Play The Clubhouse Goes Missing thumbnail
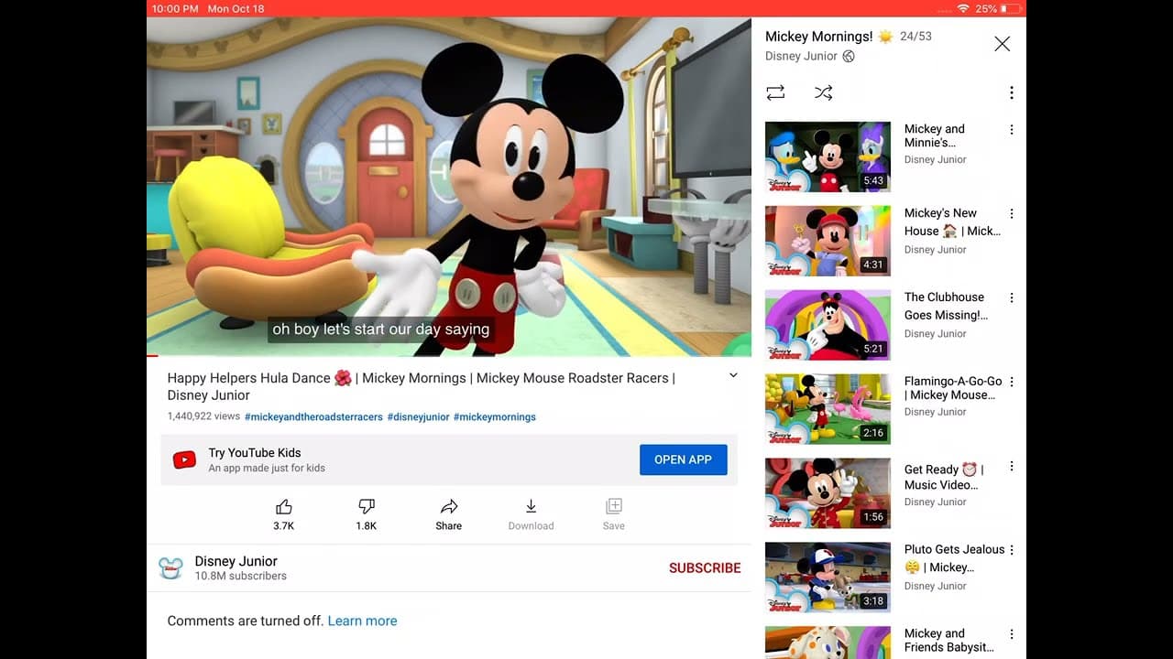This screenshot has height=659, width=1173. pyautogui.click(x=828, y=325)
